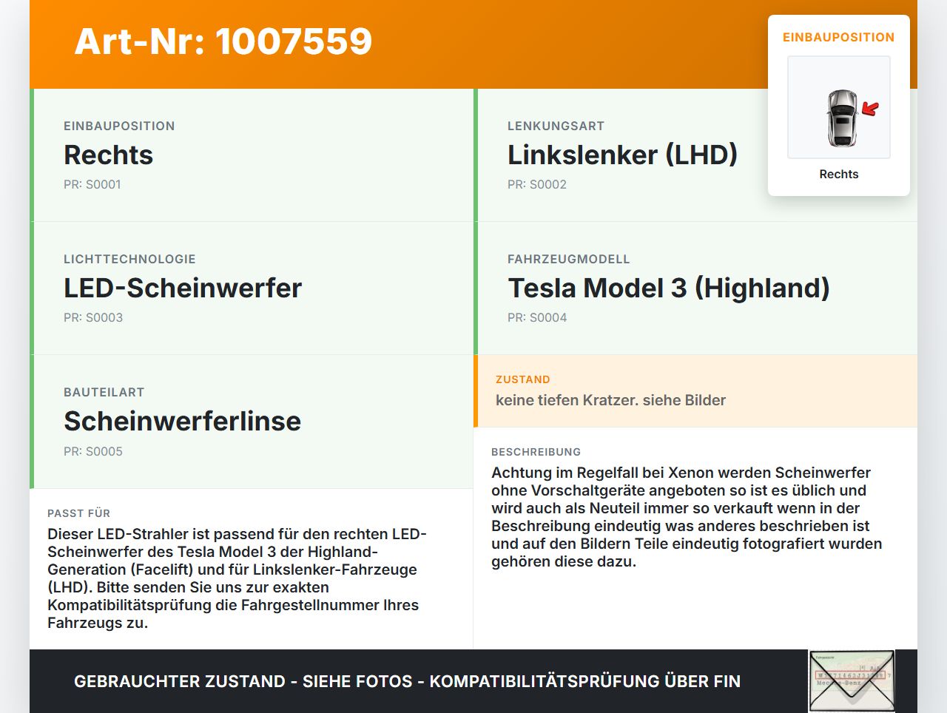The image size is (947, 713).
Task: Click the PR: S0003 code
Action: [93, 317]
